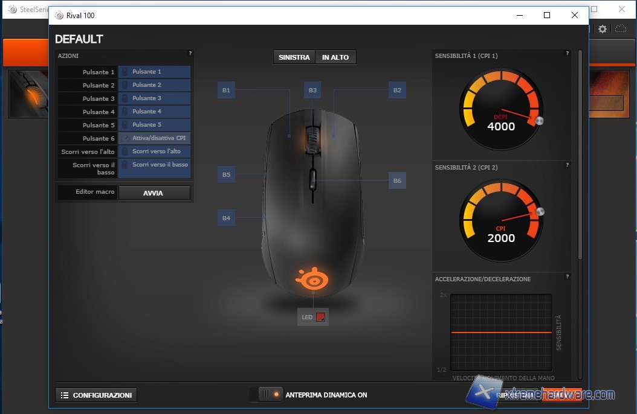
Task: Open action dropdown for Pulsante 1
Action: [154, 72]
